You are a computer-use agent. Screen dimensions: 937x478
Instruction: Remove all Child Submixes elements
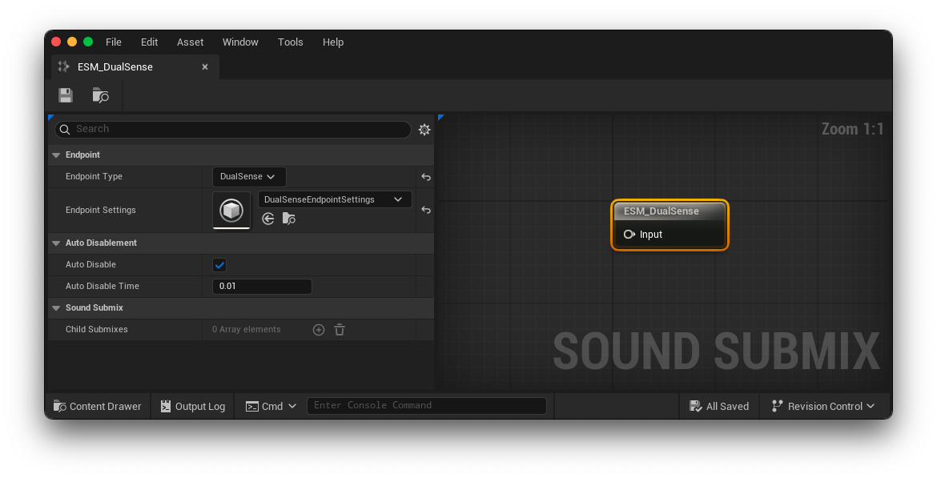click(340, 330)
